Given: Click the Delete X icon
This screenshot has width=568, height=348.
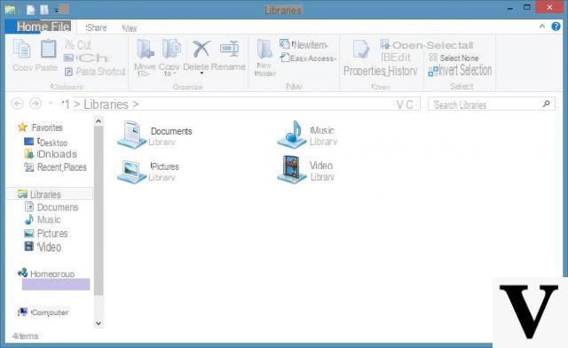Looking at the screenshot, I should 201,50.
